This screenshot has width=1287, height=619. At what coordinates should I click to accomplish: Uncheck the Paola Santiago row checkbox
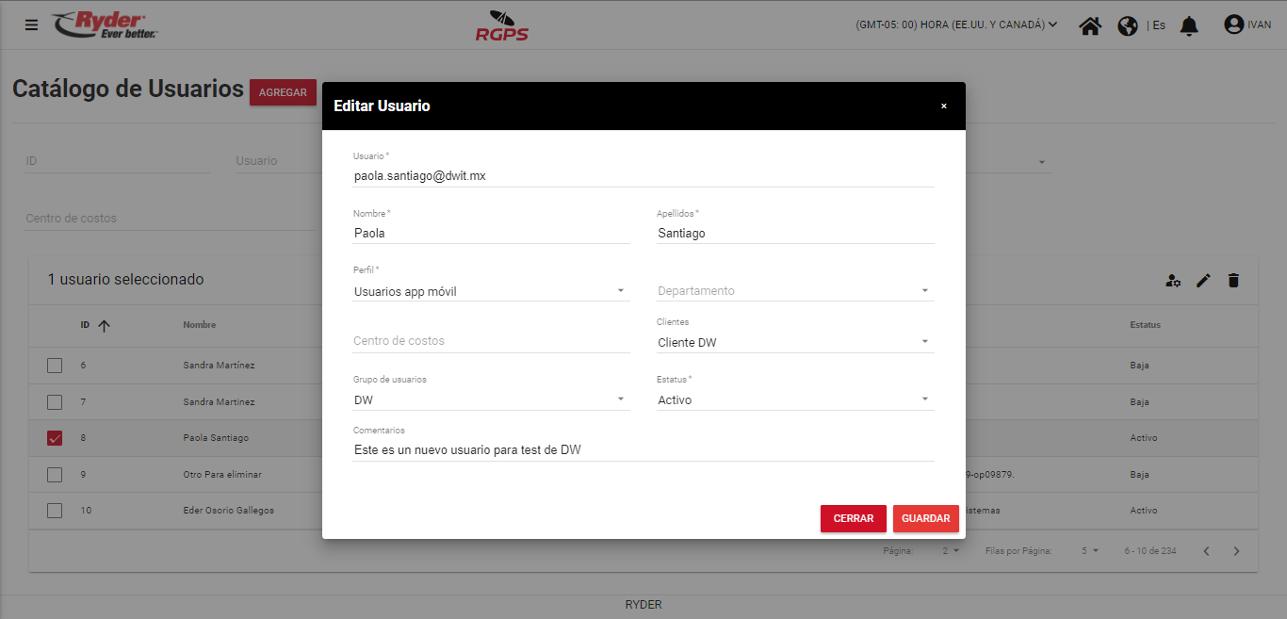point(55,438)
